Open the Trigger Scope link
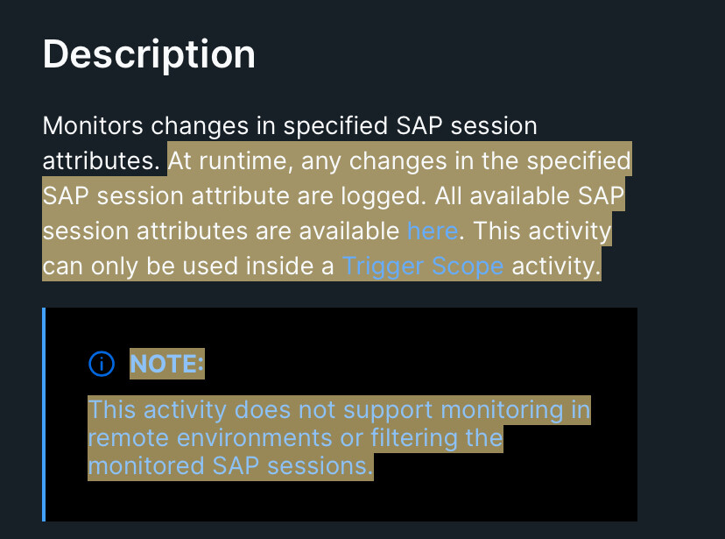 423,266
